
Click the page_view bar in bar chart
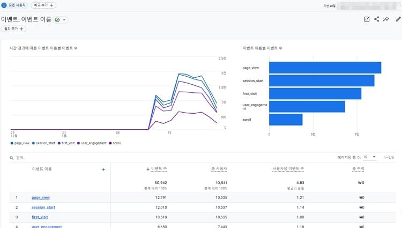(325, 68)
